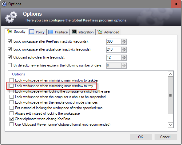Click the Advanced tab checklist icon
182x145 pixels.
coord(100,32)
